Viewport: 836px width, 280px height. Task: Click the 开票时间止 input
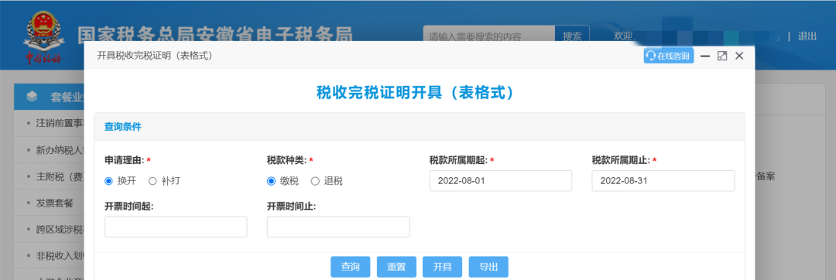pyautogui.click(x=338, y=227)
